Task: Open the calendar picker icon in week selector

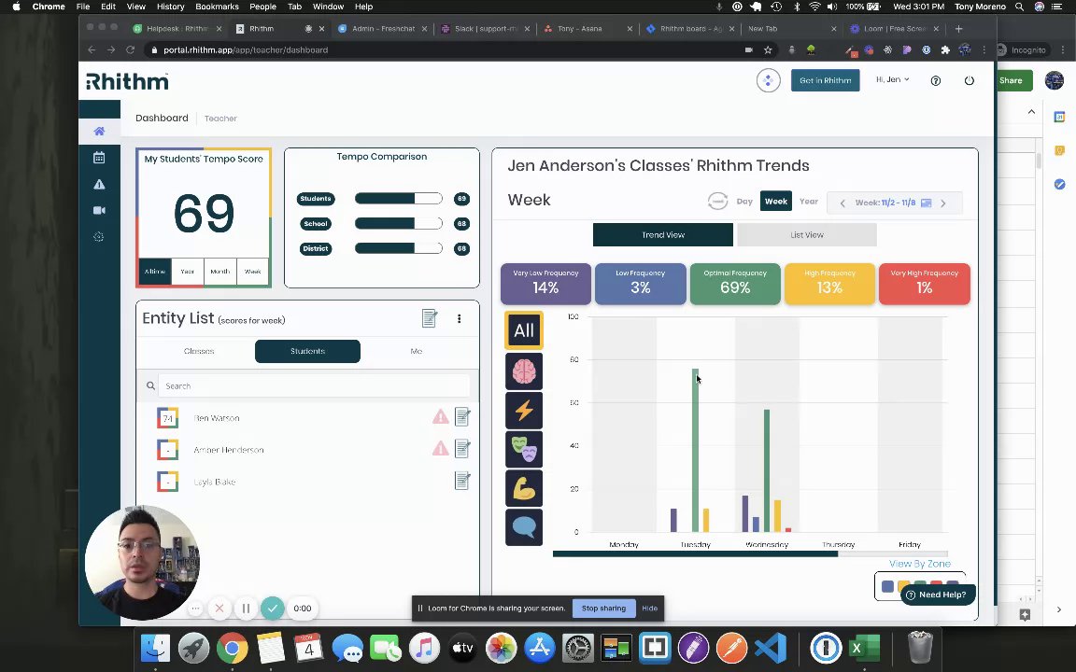Action: (926, 203)
